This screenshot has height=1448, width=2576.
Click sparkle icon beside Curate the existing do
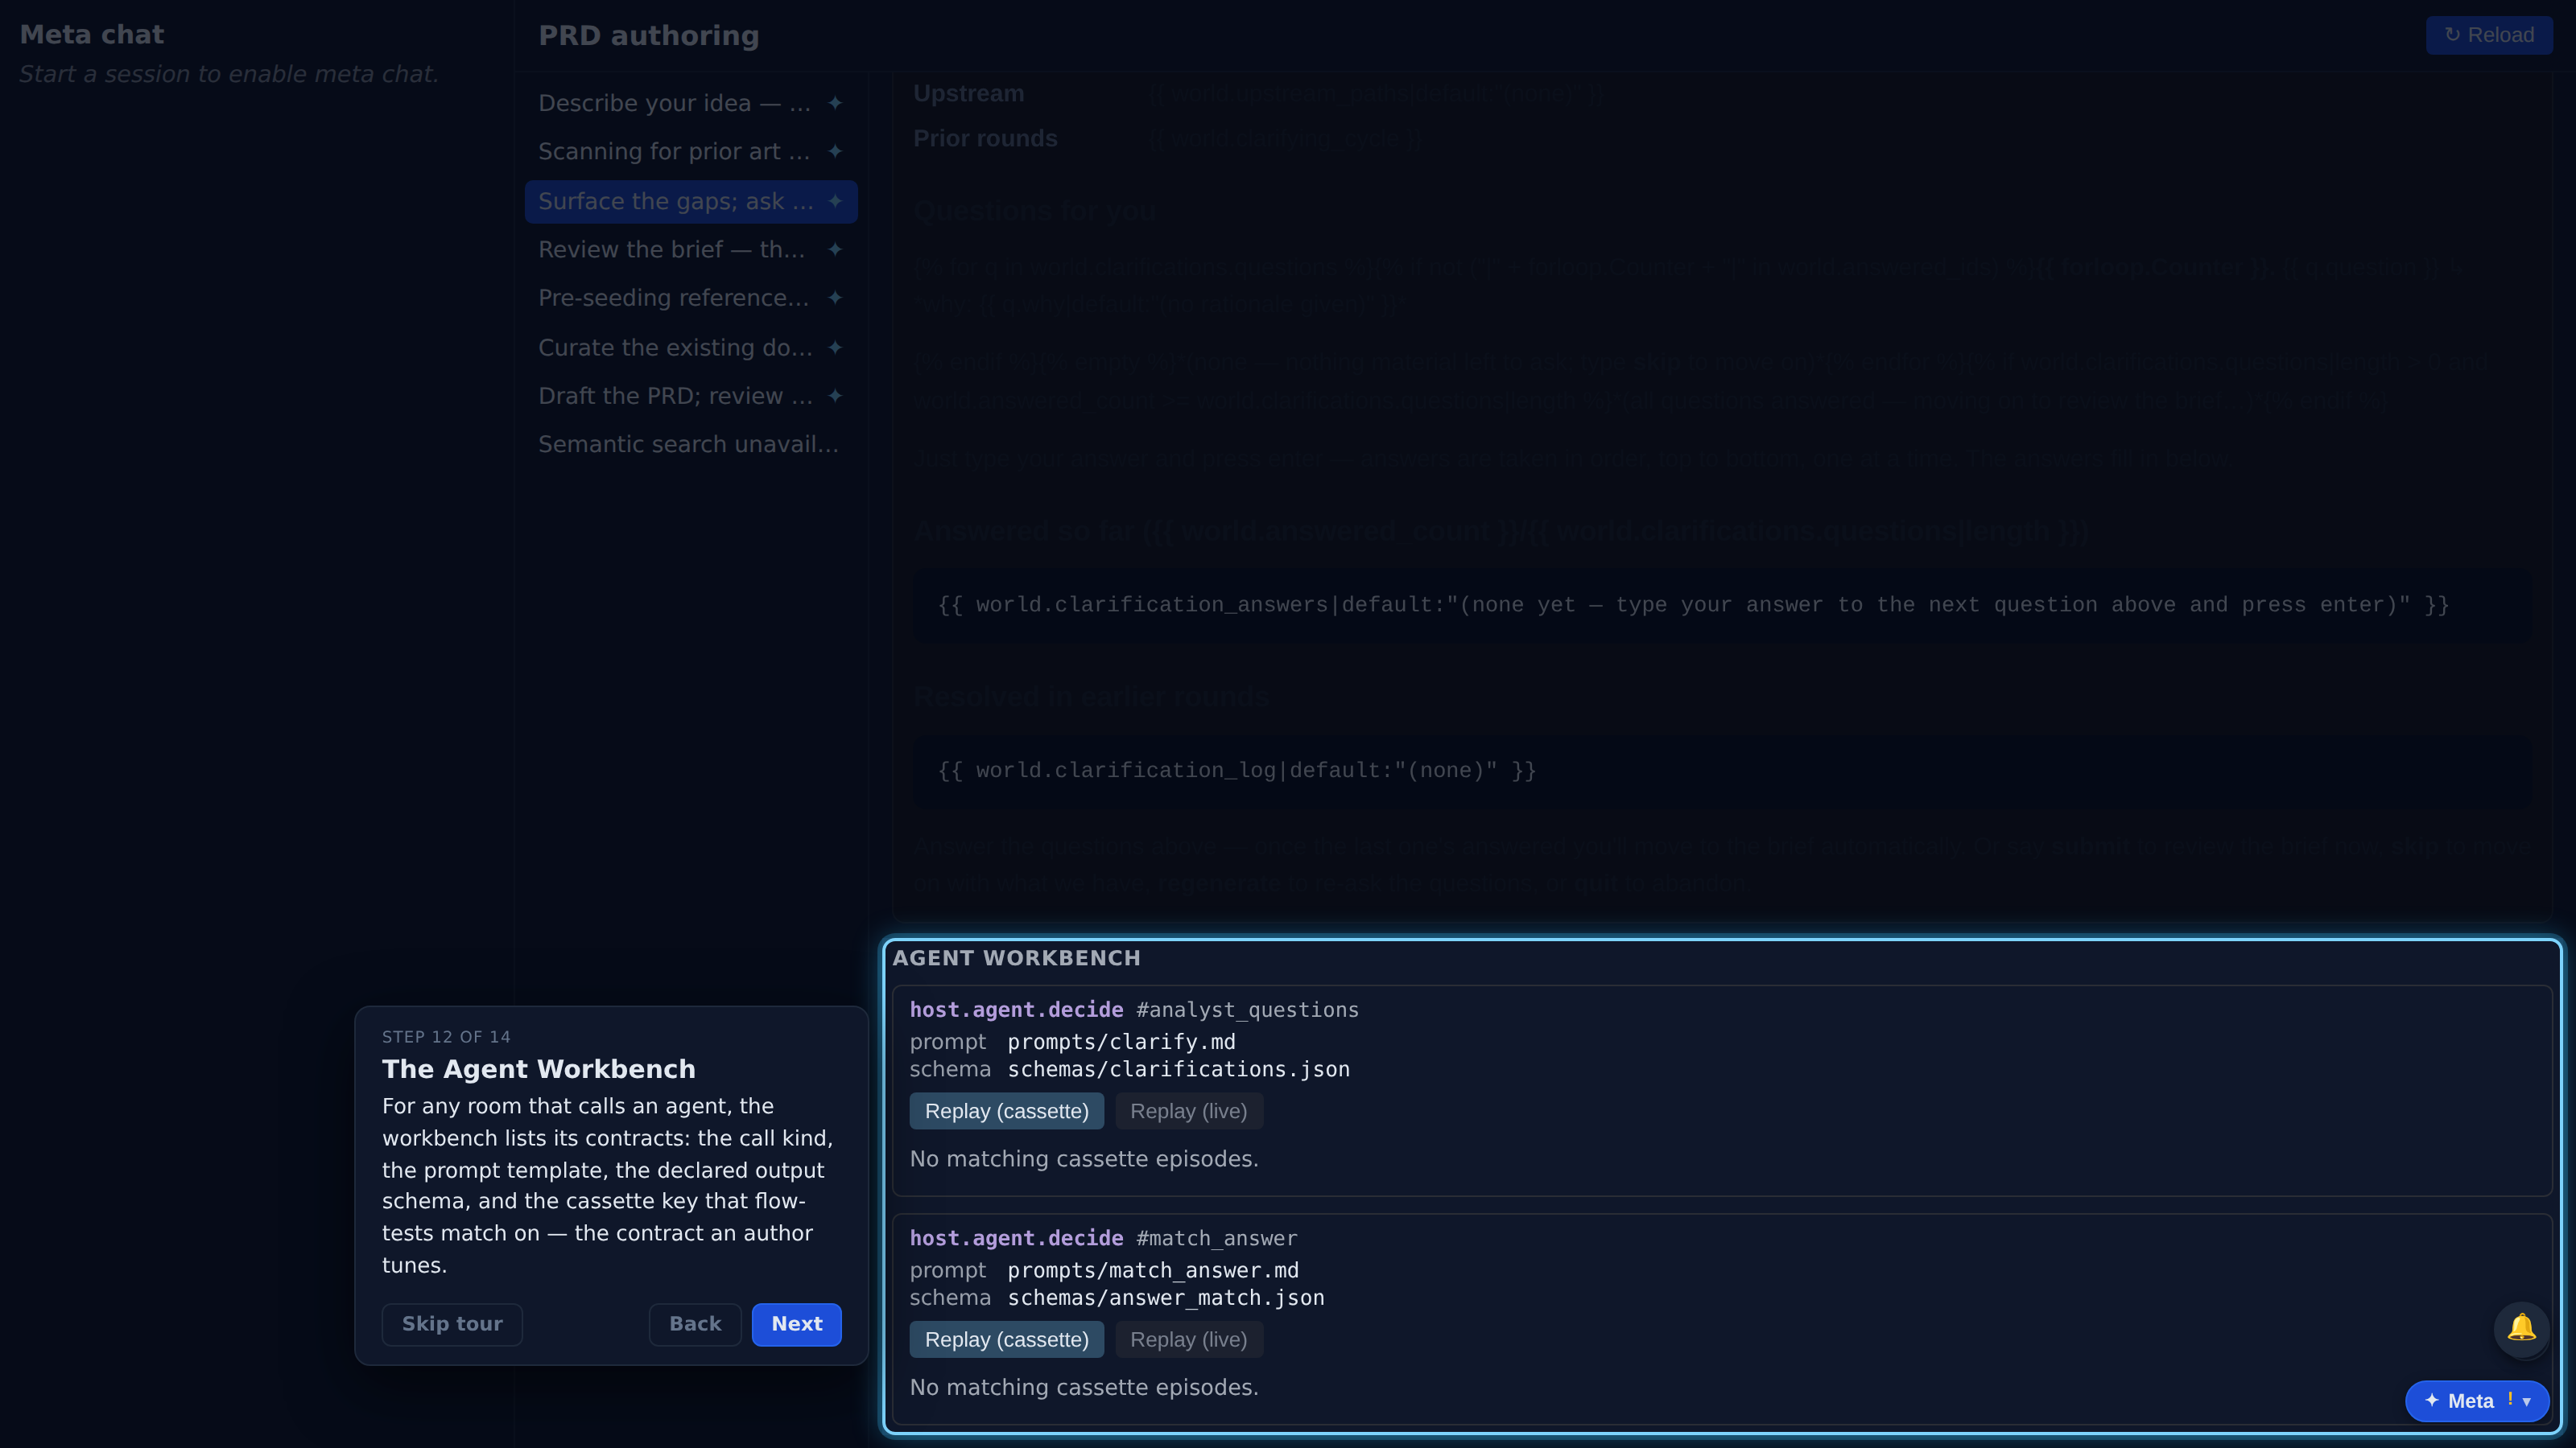pyautogui.click(x=835, y=347)
